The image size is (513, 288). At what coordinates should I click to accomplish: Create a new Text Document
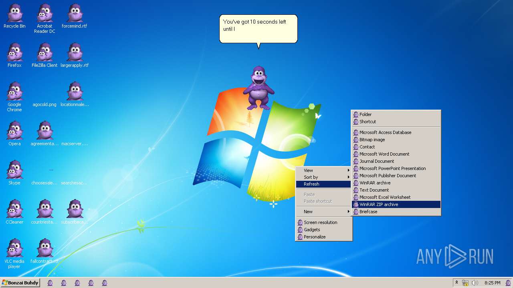click(x=396, y=190)
